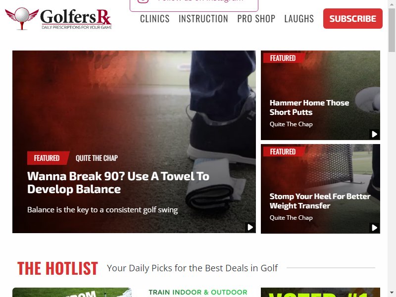Click the Featured badge on main article
Viewport: 396px width, 297px height.
[47, 158]
